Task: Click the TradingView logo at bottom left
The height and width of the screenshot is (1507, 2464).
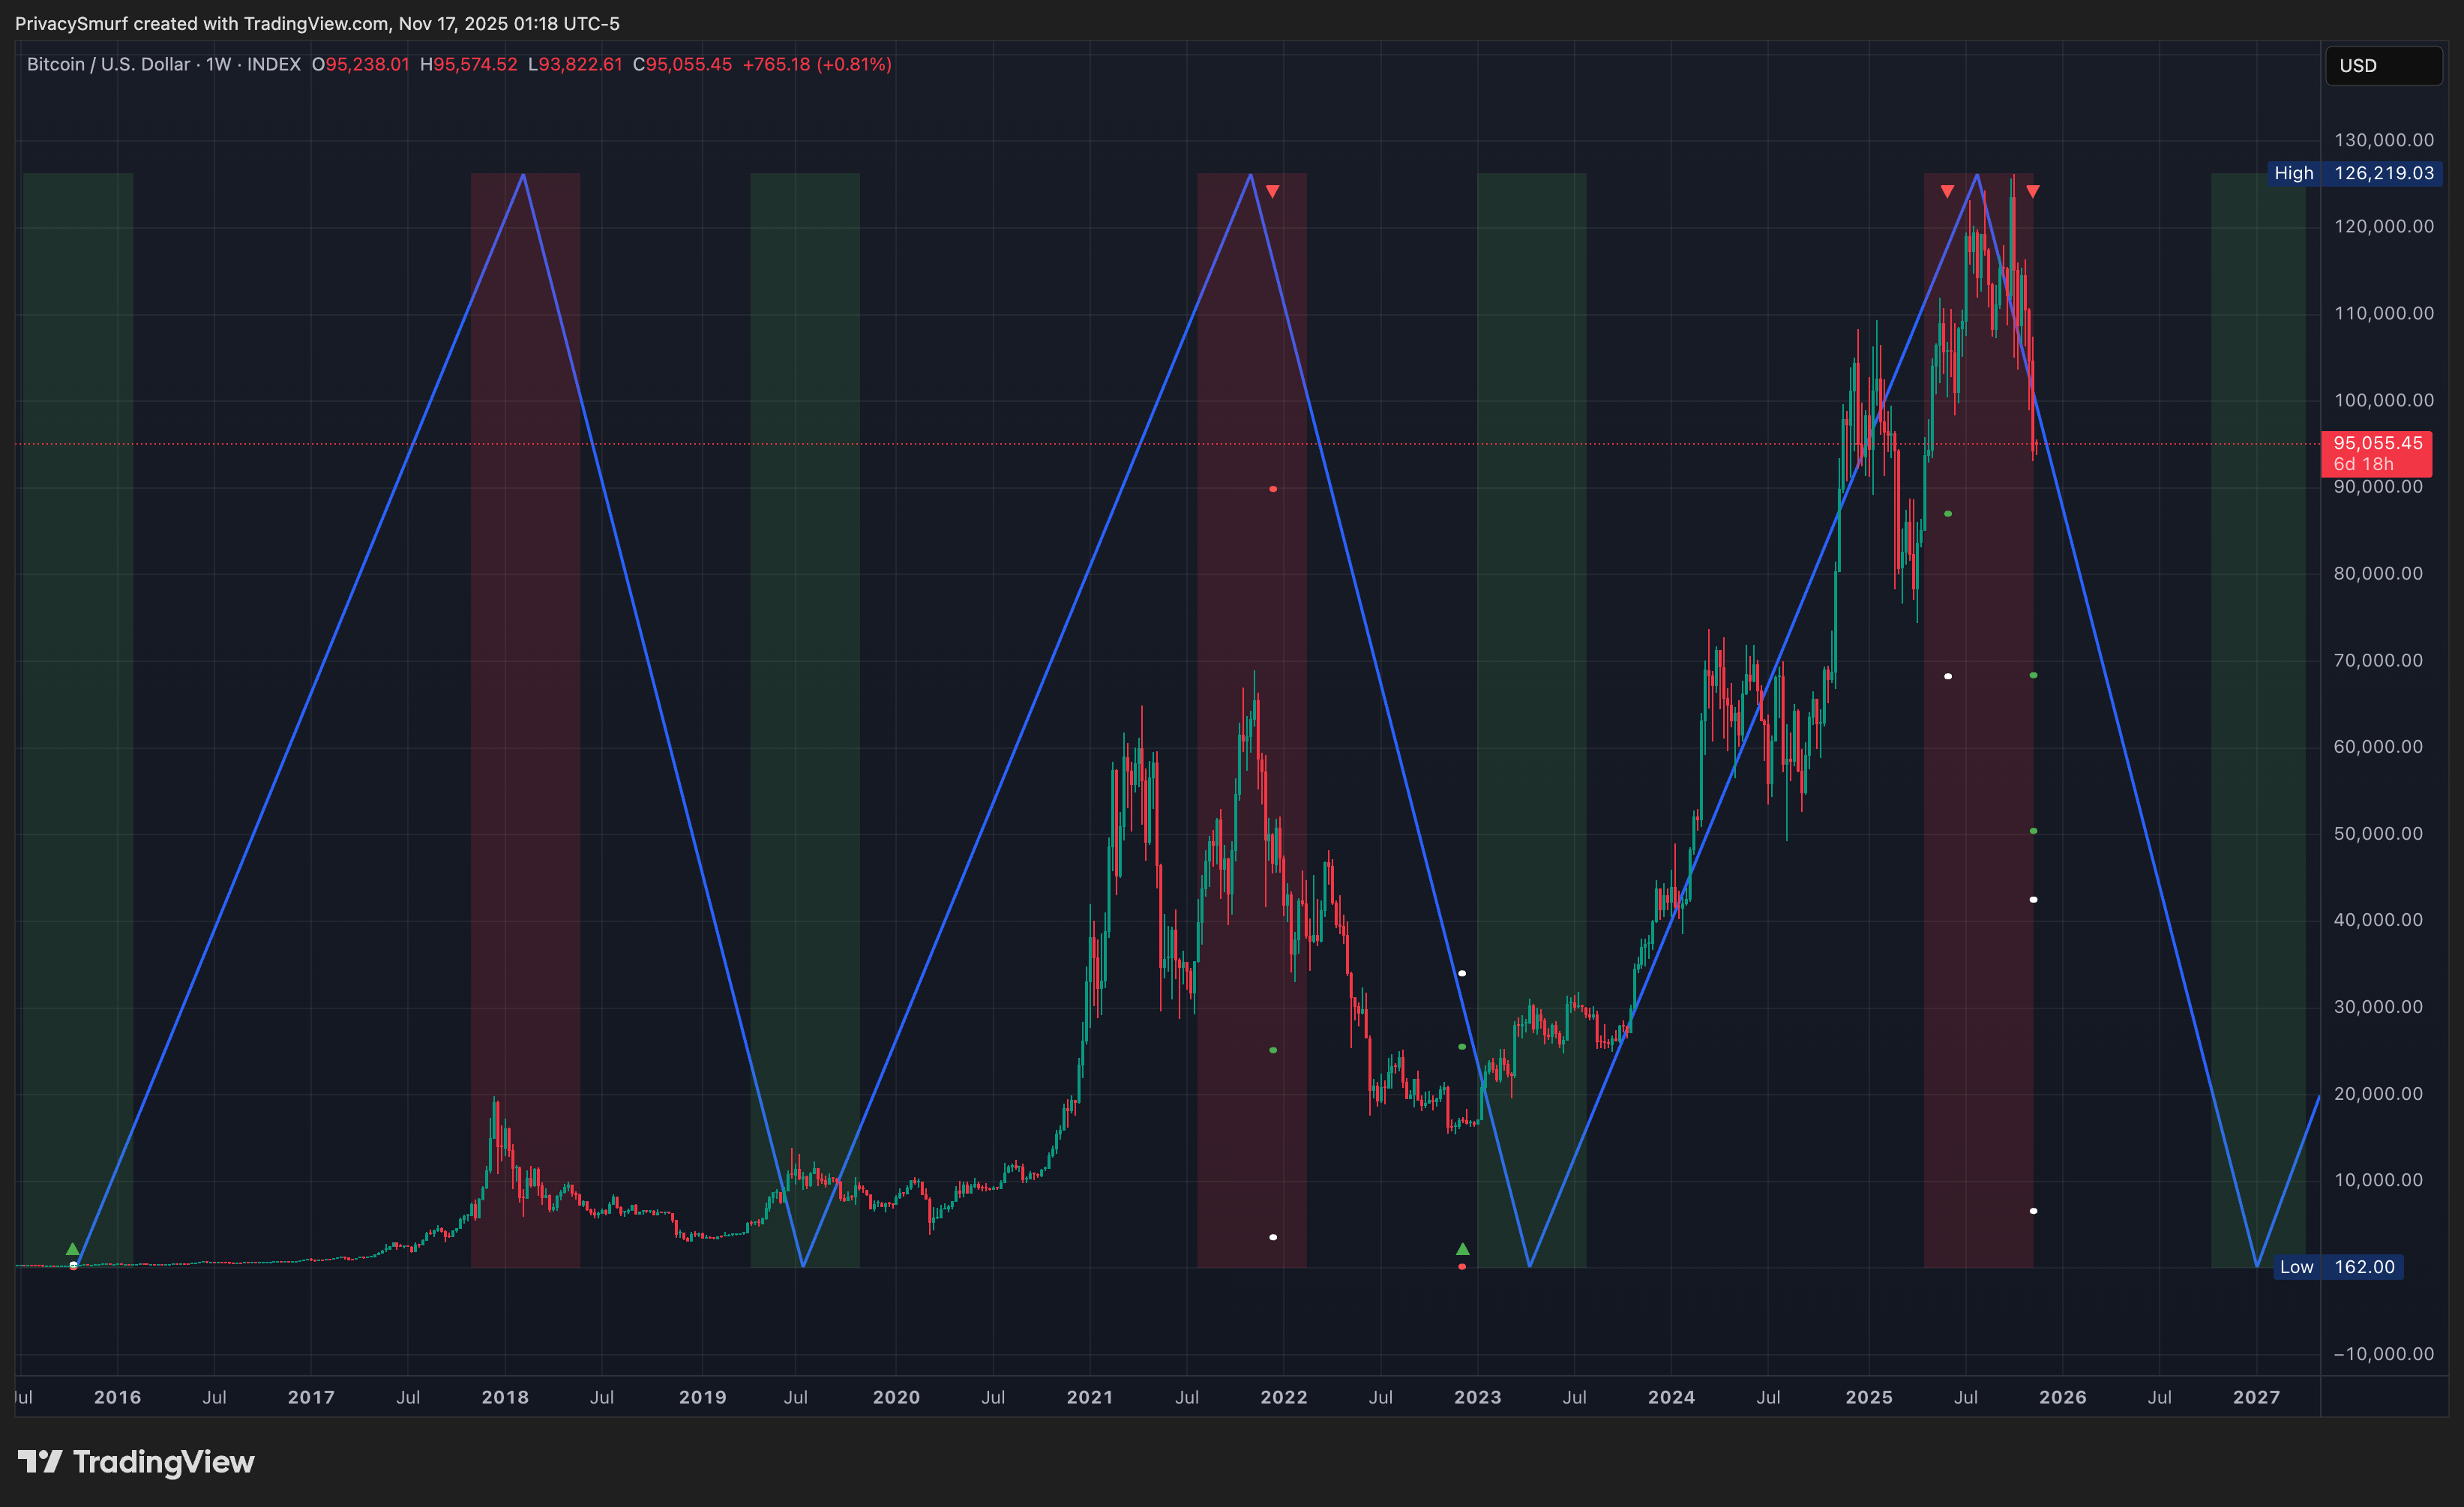Action: click(x=136, y=1462)
